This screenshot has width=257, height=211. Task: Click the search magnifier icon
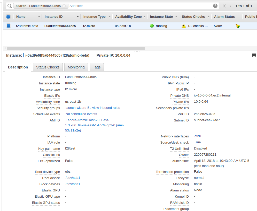pos(10,6)
